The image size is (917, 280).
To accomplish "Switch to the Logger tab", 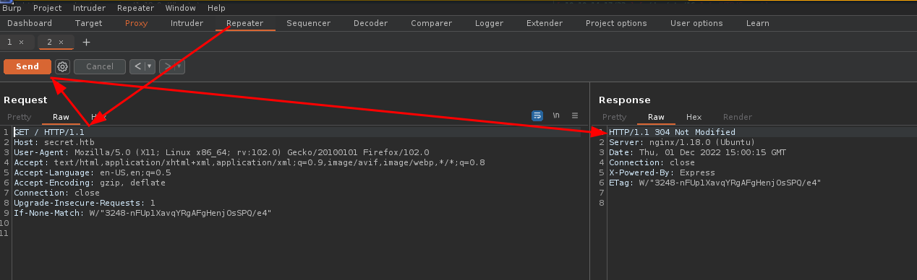I will point(489,23).
